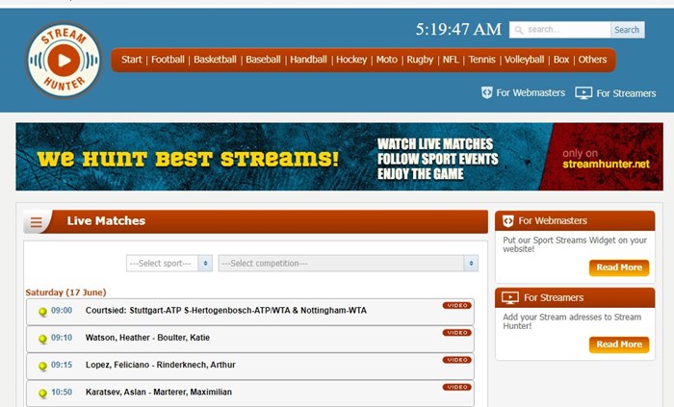Open the hamburger menu icon near Live Matches
The image size is (674, 407).
[x=37, y=222]
